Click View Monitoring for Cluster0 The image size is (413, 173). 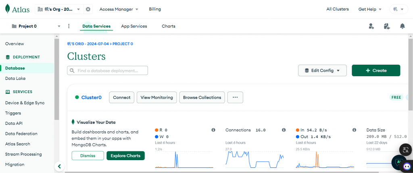[157, 97]
